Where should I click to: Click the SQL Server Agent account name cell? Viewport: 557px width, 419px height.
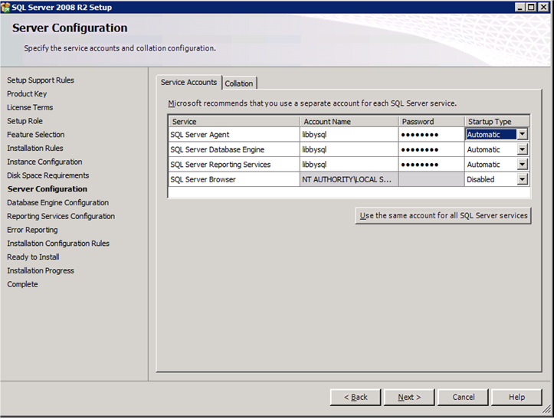[349, 135]
